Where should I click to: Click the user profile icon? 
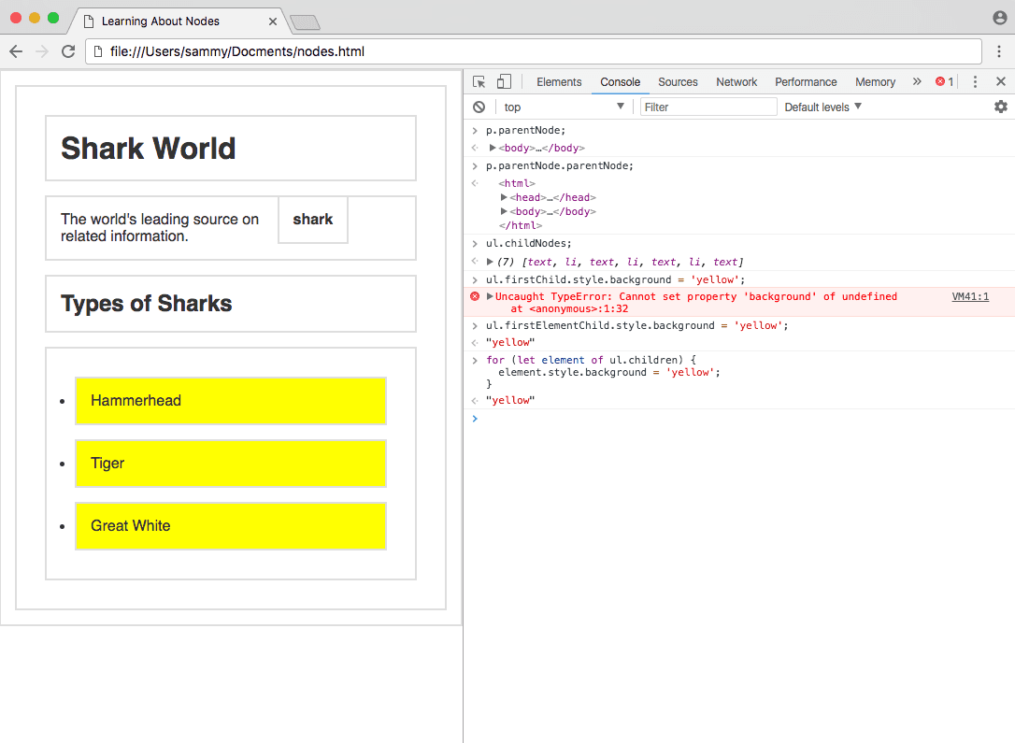[x=999, y=18]
